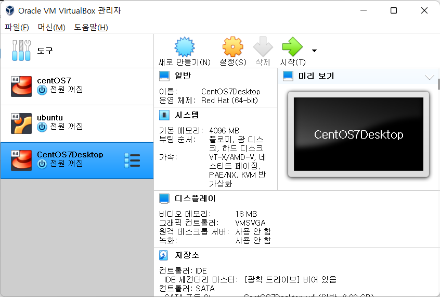Click the Delete (삭제) arrow icon
Screen dimensions: 440x297
(x=263, y=47)
